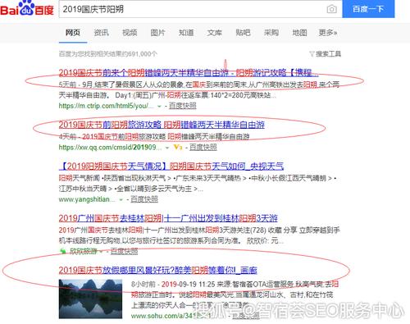Click the Baidu logo

click(27, 8)
